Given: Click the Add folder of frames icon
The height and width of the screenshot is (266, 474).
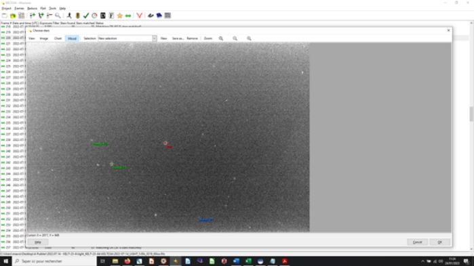Looking at the screenshot, I should [x=41, y=16].
